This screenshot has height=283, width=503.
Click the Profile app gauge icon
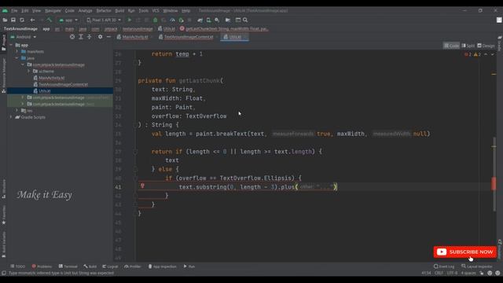[x=172, y=20]
